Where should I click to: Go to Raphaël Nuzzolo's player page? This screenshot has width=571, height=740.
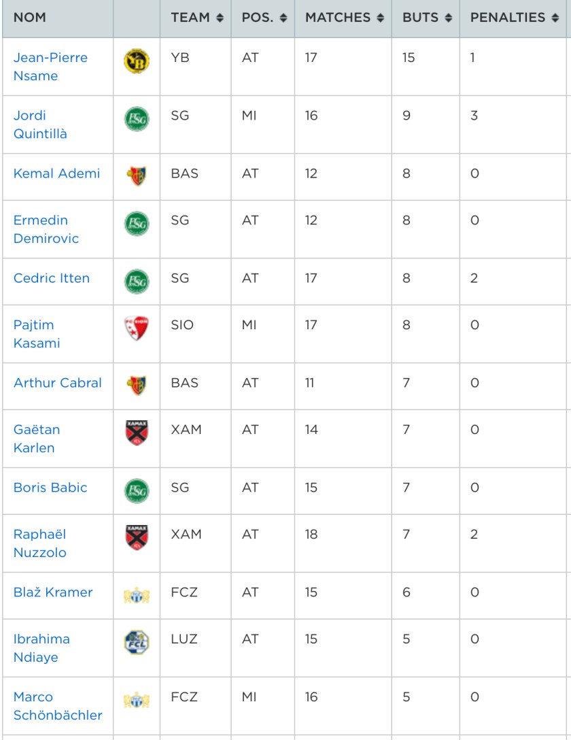click(40, 543)
